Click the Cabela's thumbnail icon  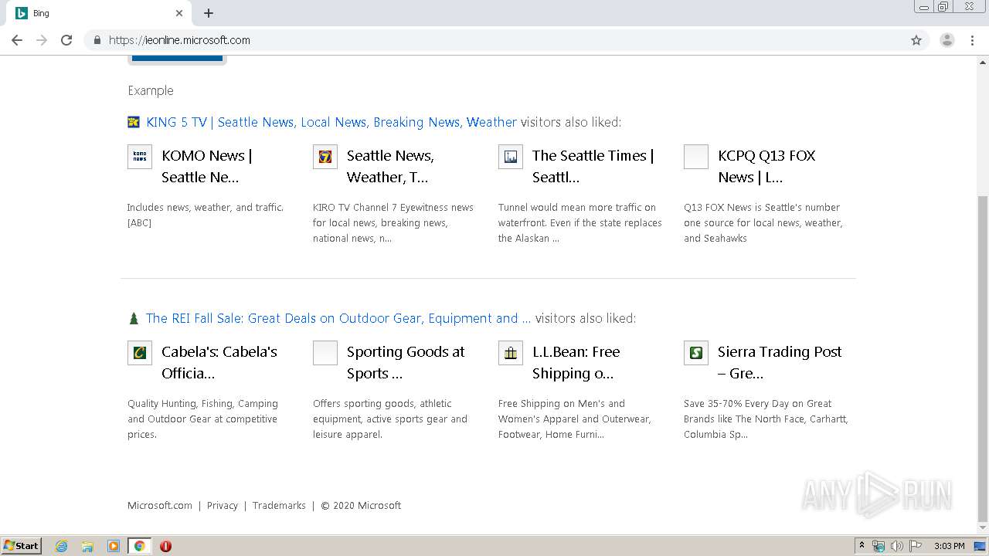click(x=140, y=353)
